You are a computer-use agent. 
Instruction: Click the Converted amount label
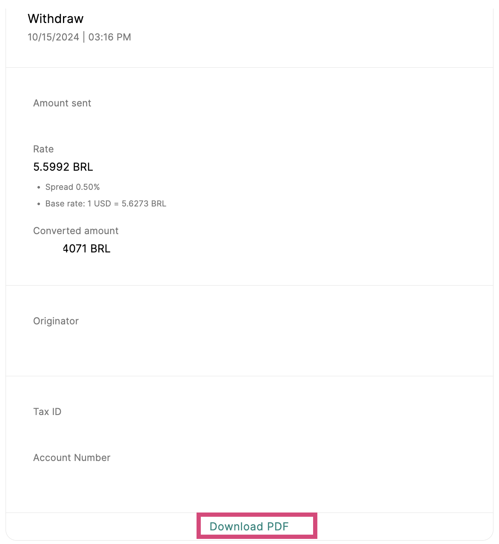pyautogui.click(x=76, y=231)
